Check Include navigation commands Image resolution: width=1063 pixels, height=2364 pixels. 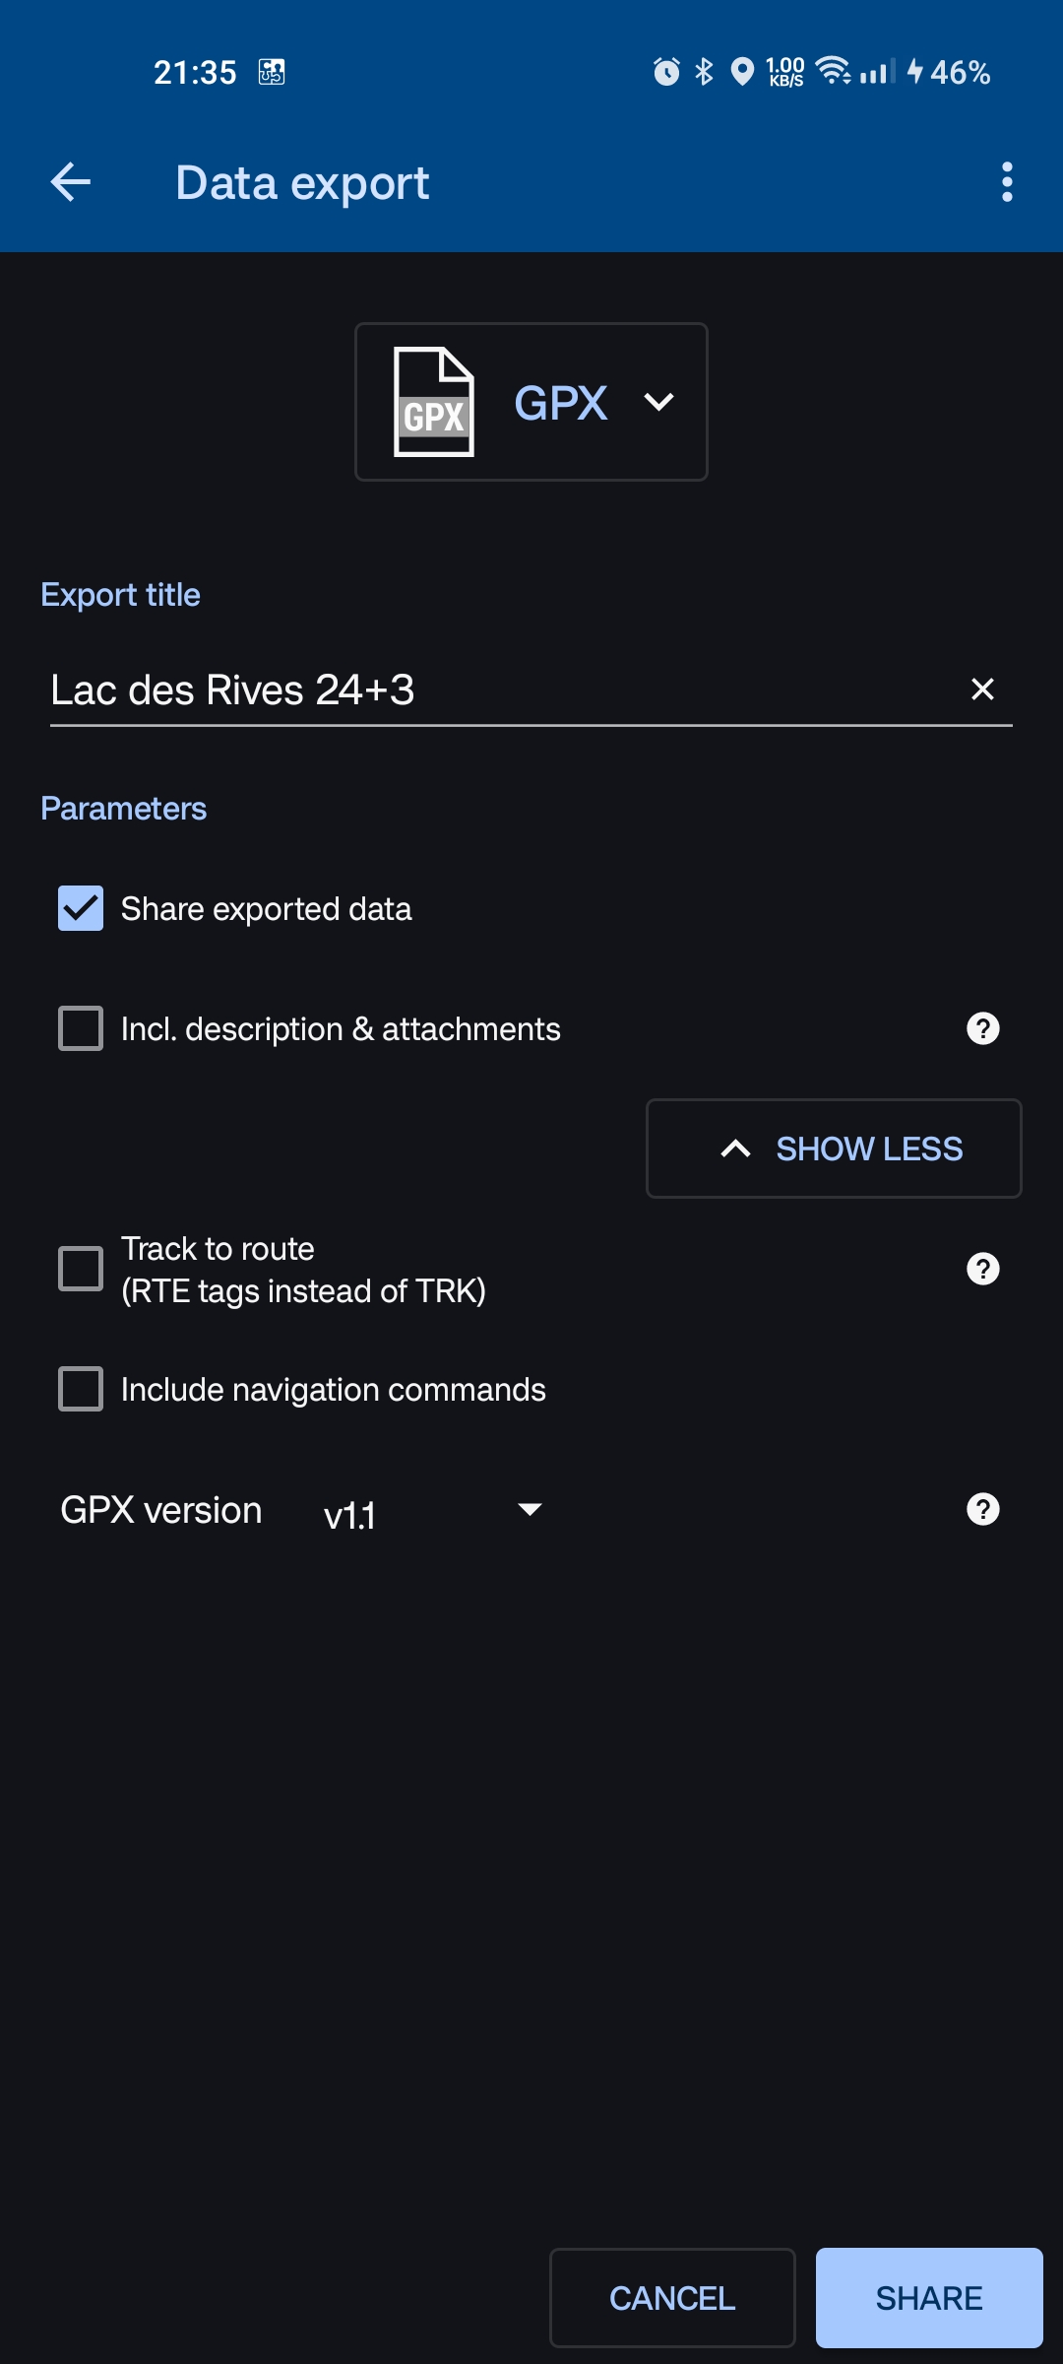pos(81,1389)
